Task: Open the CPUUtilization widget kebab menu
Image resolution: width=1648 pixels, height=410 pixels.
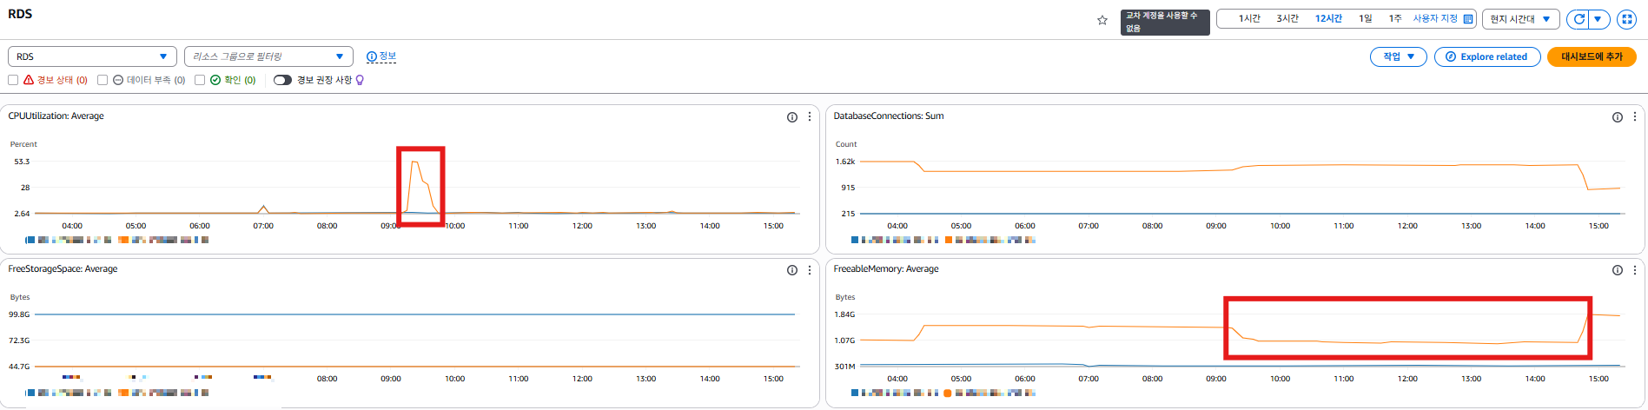Action: (810, 116)
